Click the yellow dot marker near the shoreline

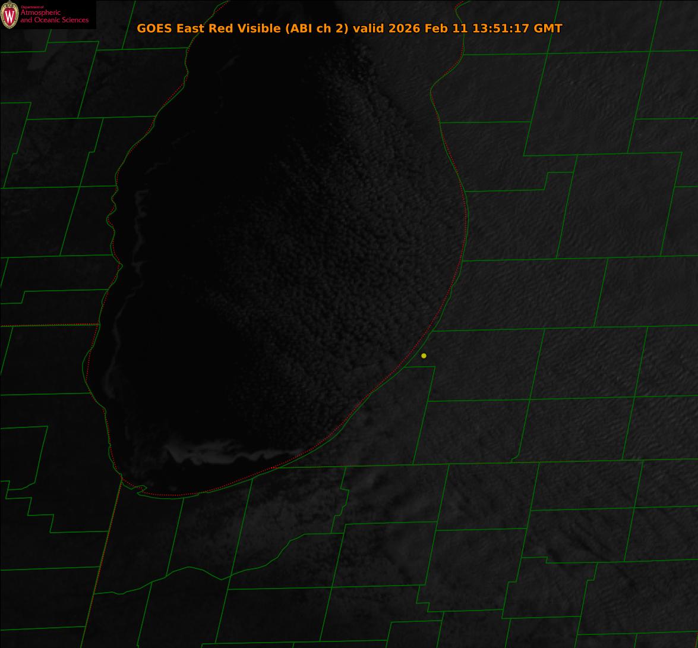[424, 356]
